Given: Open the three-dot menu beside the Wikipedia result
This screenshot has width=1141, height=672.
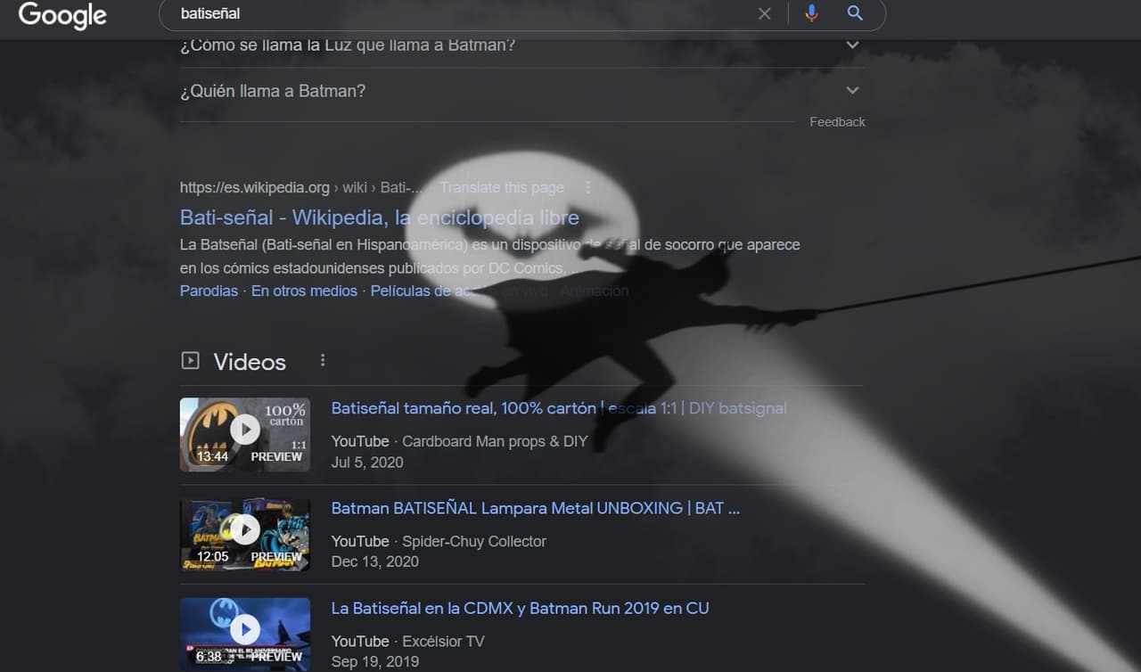Looking at the screenshot, I should 587,187.
